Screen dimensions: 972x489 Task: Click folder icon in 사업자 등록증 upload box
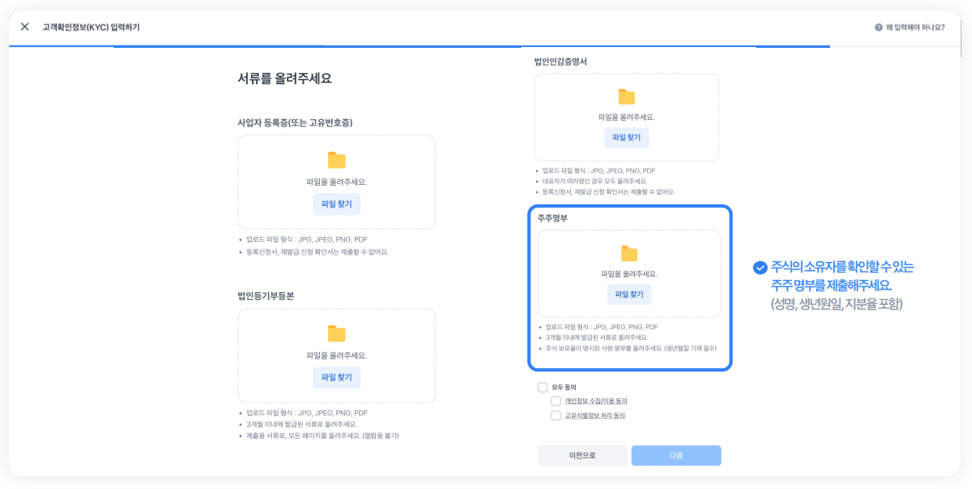tap(336, 161)
